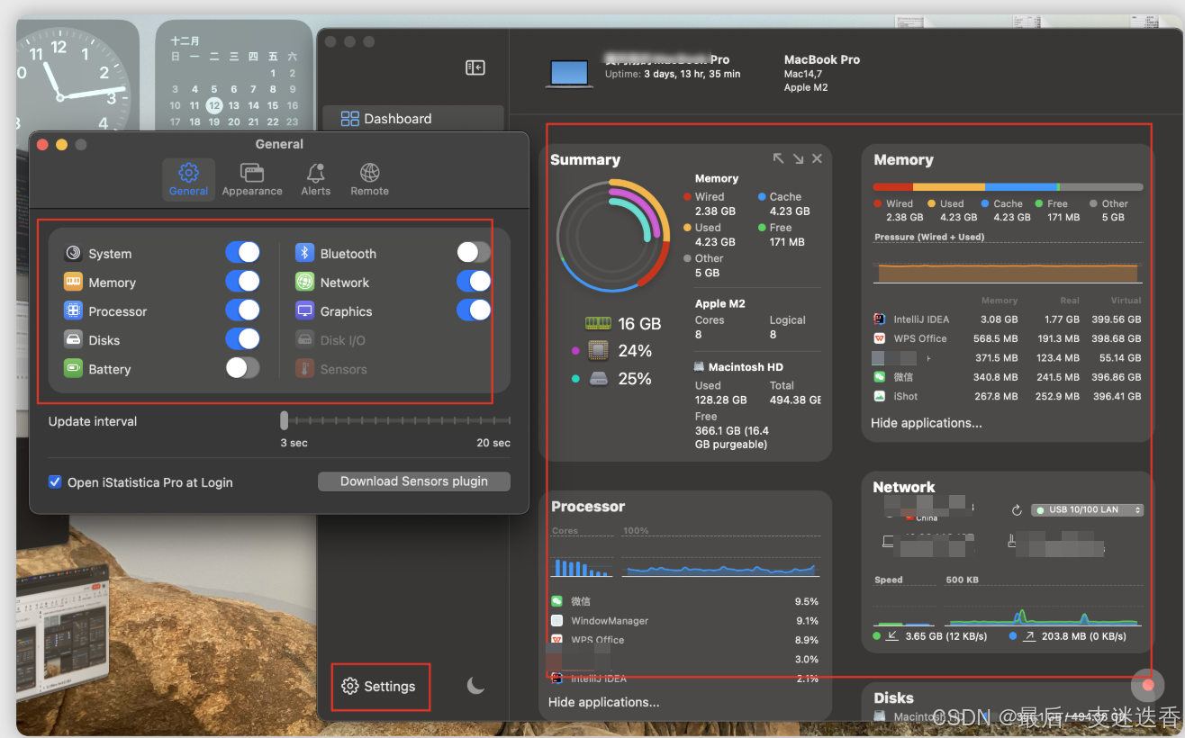
Task: Click the Battery icon in settings list
Action: click(73, 369)
